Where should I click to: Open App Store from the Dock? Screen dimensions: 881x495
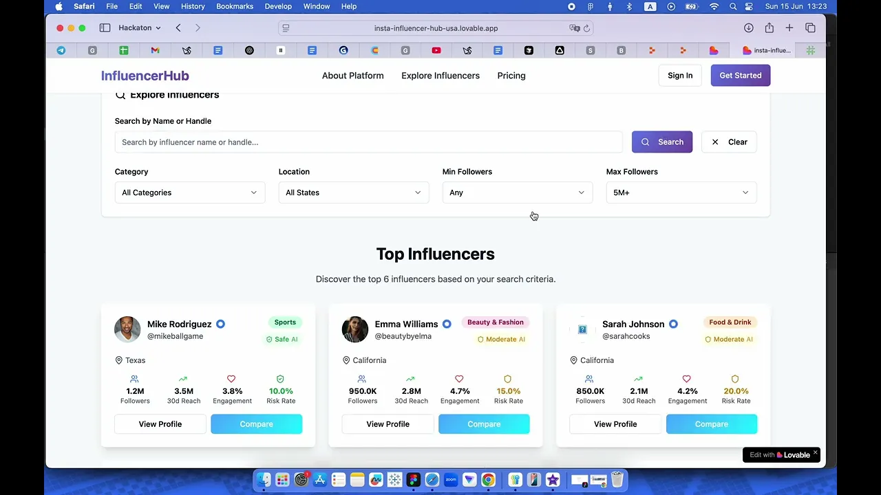[319, 480]
